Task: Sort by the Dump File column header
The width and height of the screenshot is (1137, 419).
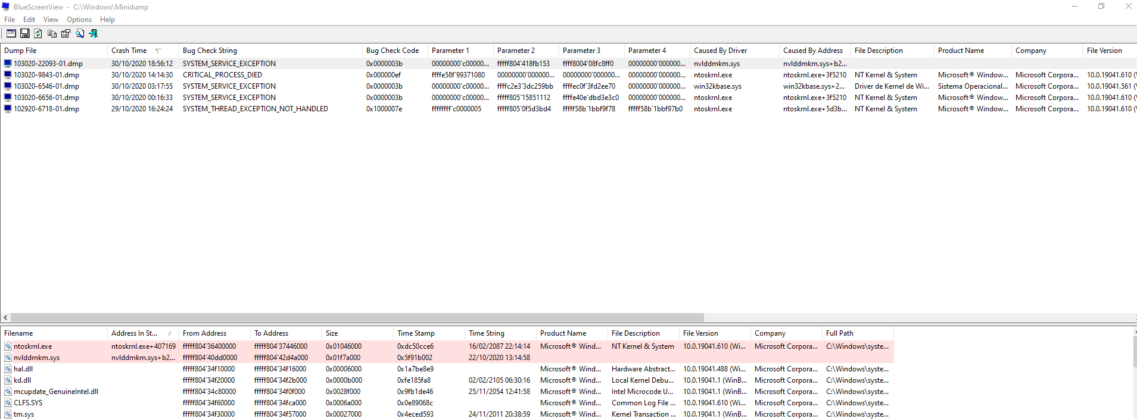Action: point(54,51)
